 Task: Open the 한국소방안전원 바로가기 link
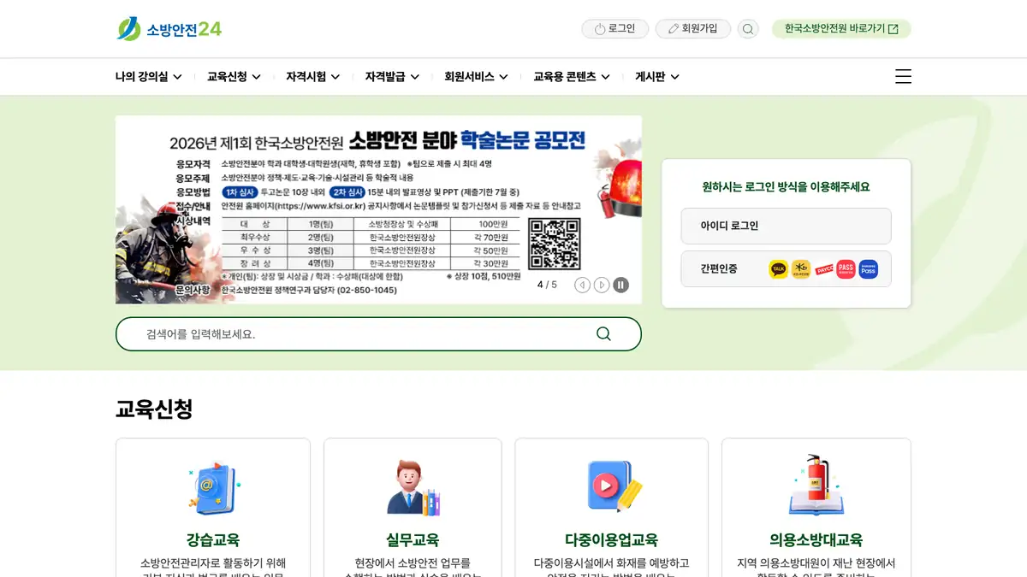coord(840,29)
